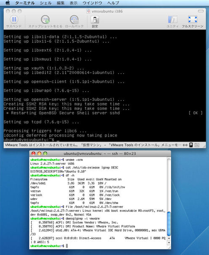Minimize the ssh Terminal with yellow button
The height and width of the screenshot is (255, 209).
point(39,153)
